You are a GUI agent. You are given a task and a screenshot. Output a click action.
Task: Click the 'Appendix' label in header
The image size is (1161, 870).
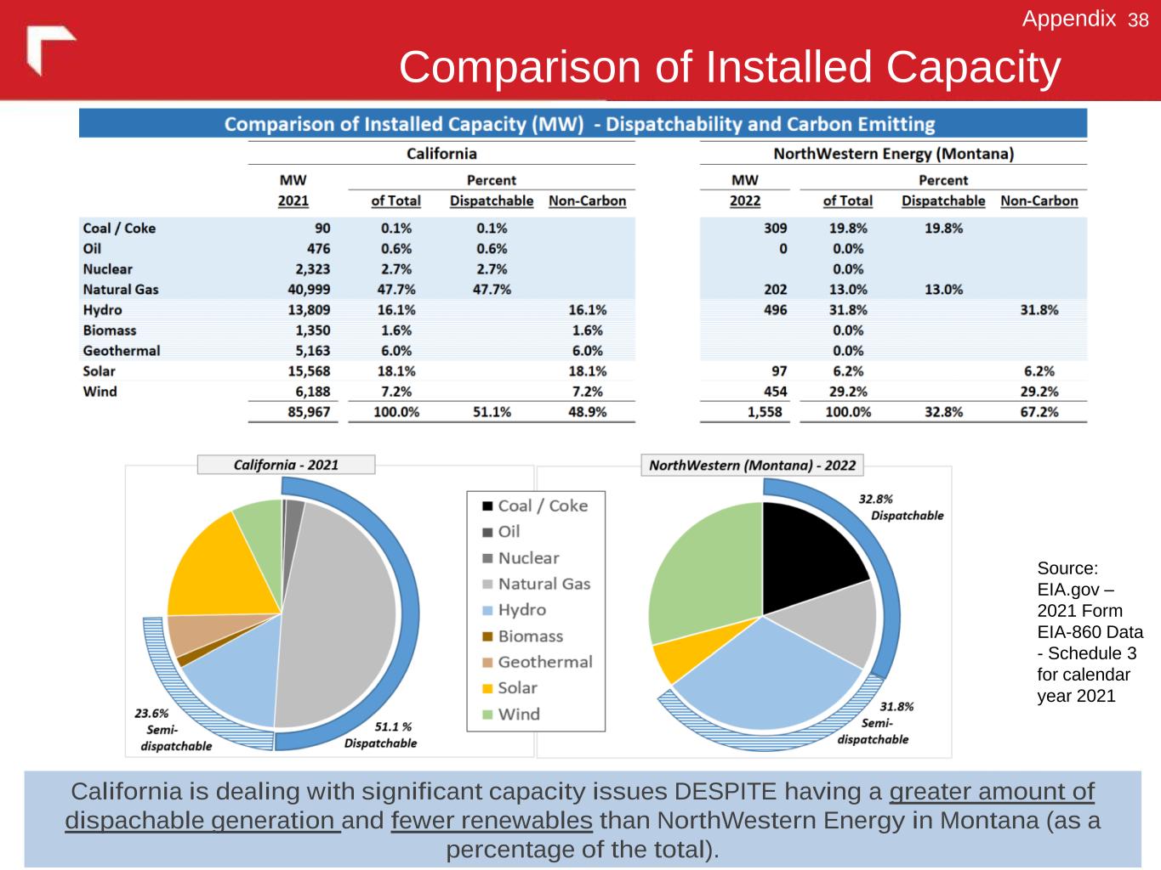(1068, 19)
